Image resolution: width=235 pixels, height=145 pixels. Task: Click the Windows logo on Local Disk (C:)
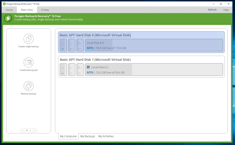(88, 67)
